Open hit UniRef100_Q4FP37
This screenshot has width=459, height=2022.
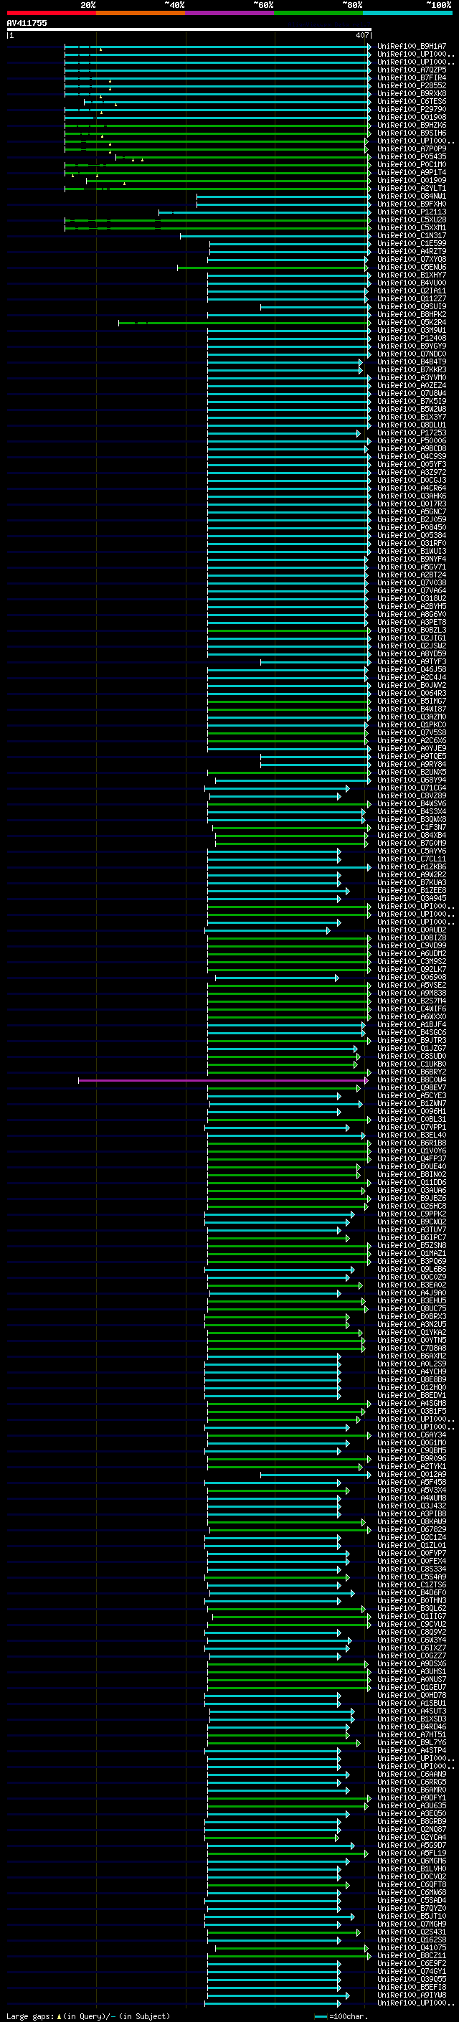click(x=412, y=1158)
